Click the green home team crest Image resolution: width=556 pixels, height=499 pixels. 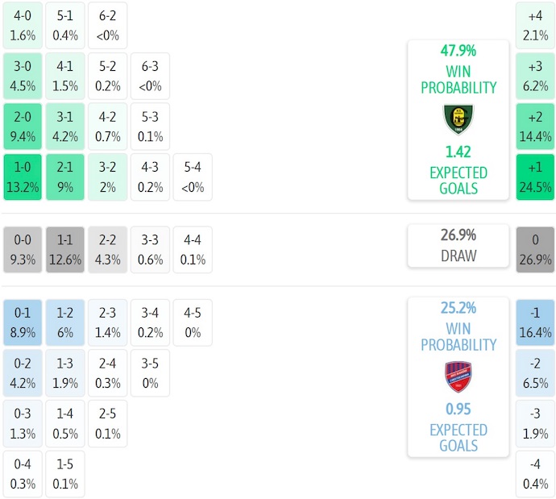(458, 119)
